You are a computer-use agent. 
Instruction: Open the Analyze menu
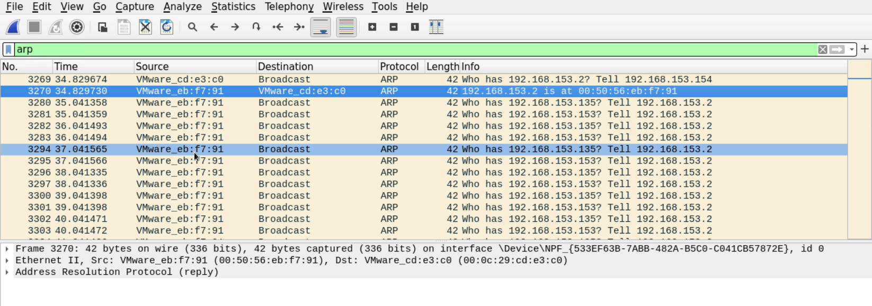[x=182, y=7]
